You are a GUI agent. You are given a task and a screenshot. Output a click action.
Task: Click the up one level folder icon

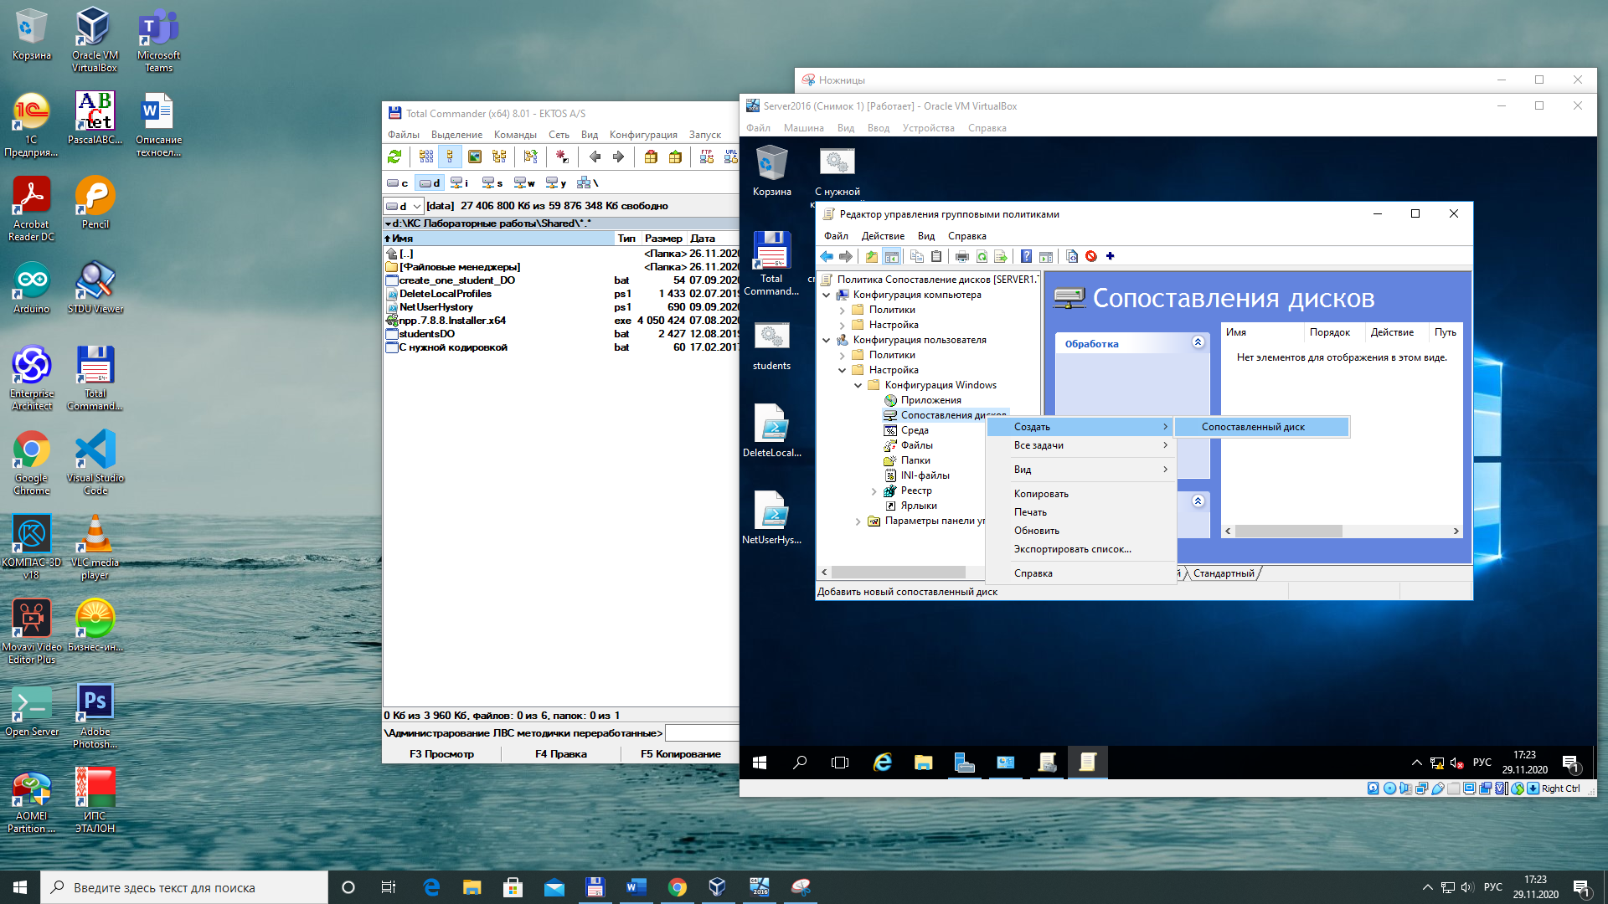(872, 257)
